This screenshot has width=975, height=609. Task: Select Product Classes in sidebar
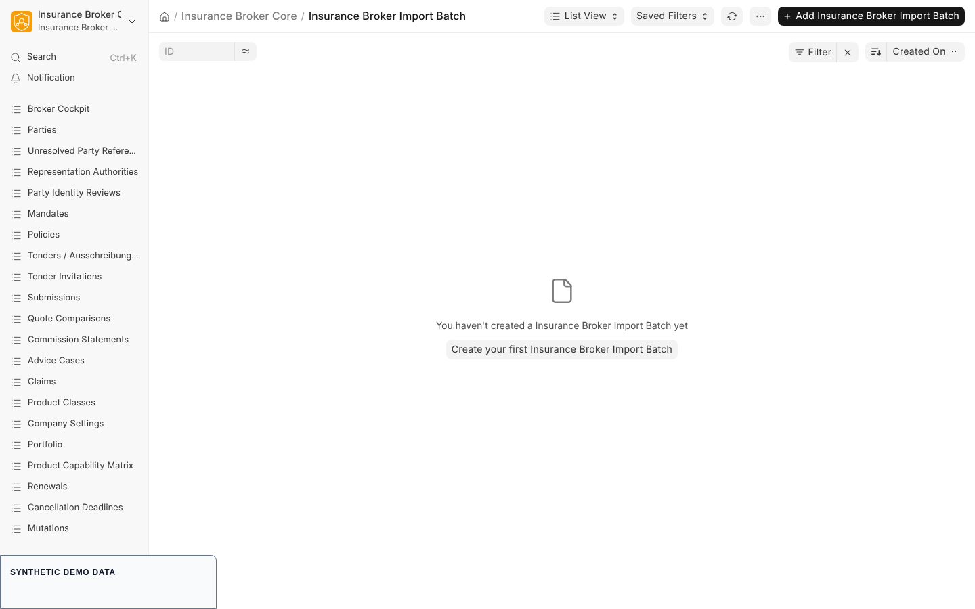[74, 403]
